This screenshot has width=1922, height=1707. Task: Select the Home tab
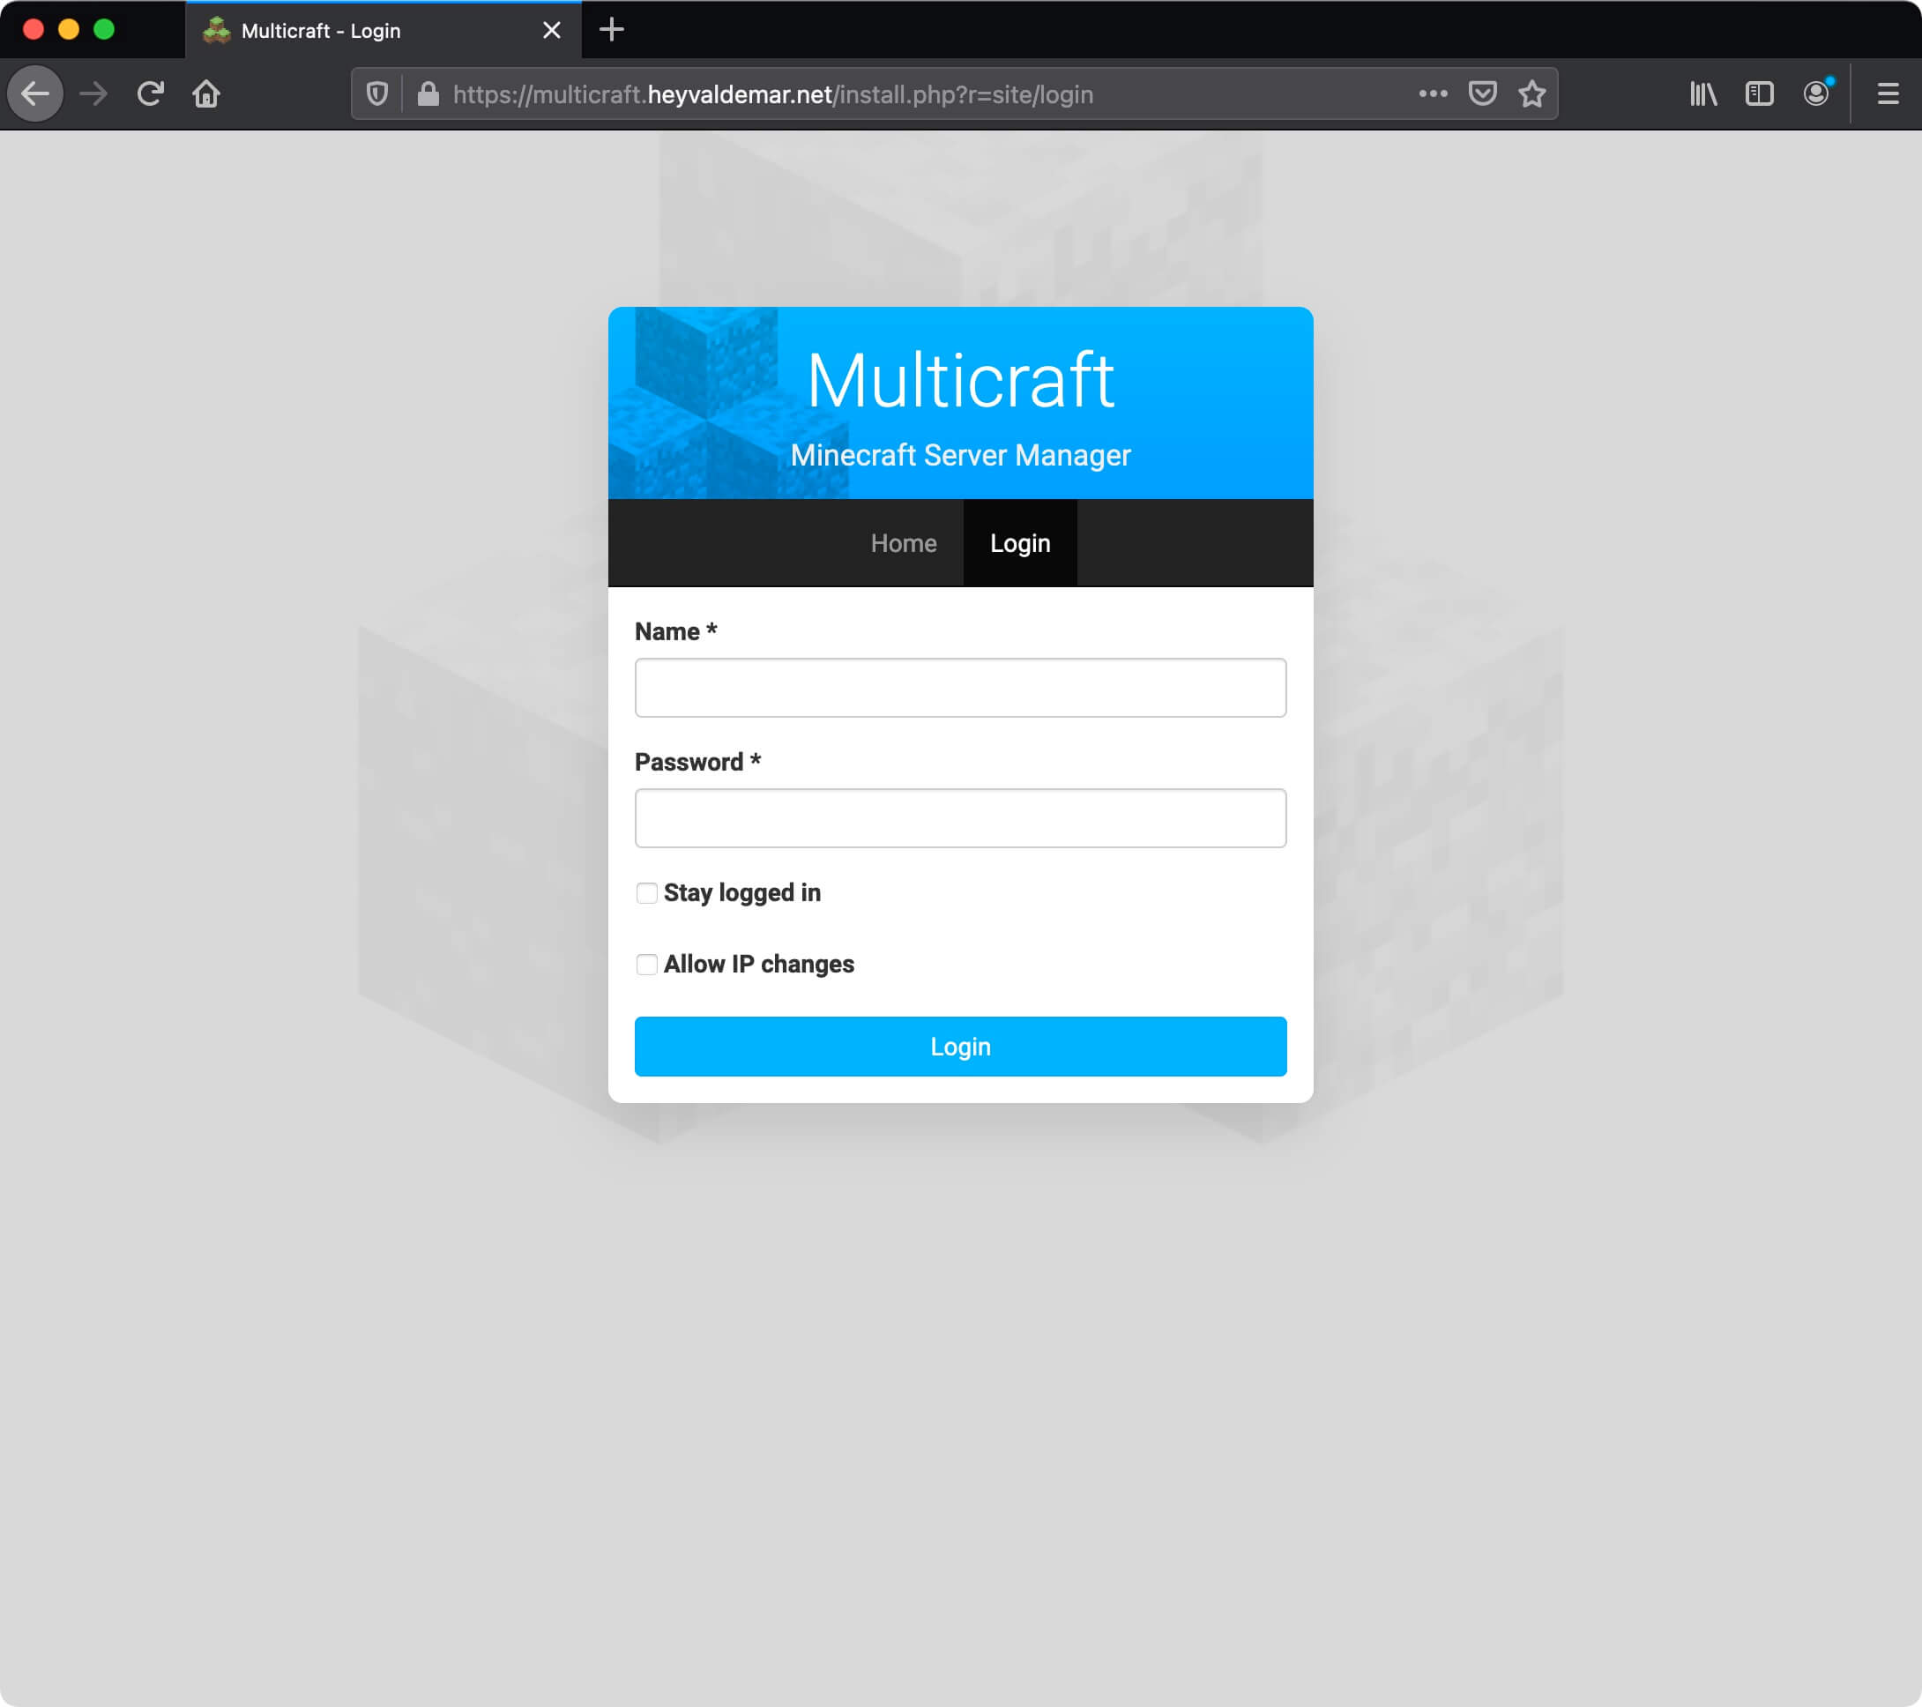pyautogui.click(x=905, y=544)
